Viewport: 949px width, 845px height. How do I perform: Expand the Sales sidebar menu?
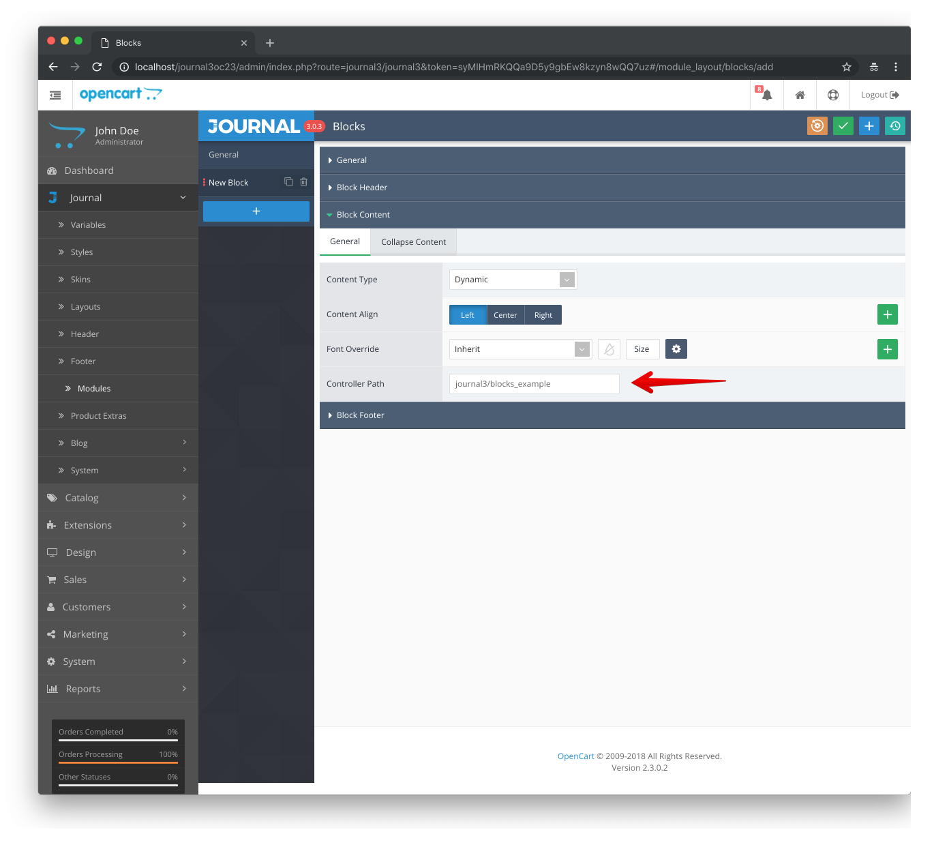(118, 580)
